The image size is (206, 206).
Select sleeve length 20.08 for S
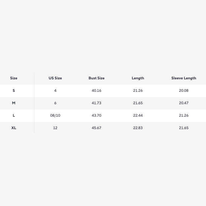click(184, 91)
